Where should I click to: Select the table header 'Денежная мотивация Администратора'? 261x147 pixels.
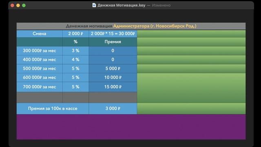[x=131, y=26]
